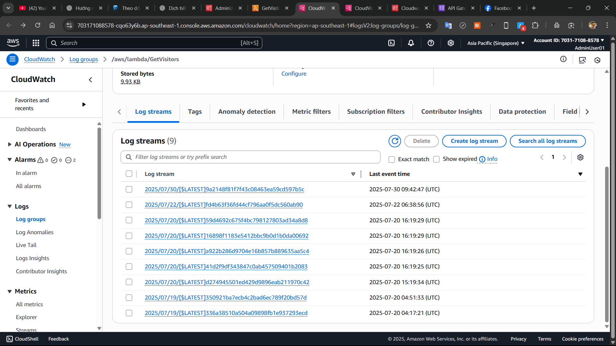
Task: Click sidebar navigation scrollbar
Action: click(x=99, y=173)
